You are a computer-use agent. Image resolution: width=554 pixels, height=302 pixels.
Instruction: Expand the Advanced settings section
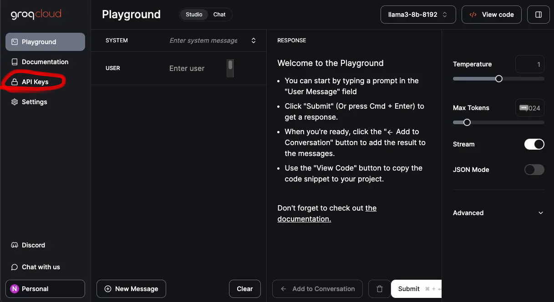498,213
